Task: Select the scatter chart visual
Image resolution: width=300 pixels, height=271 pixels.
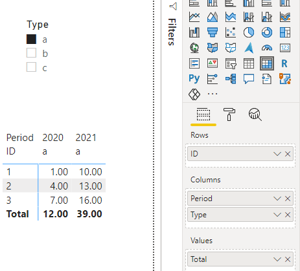Action: (x=231, y=32)
